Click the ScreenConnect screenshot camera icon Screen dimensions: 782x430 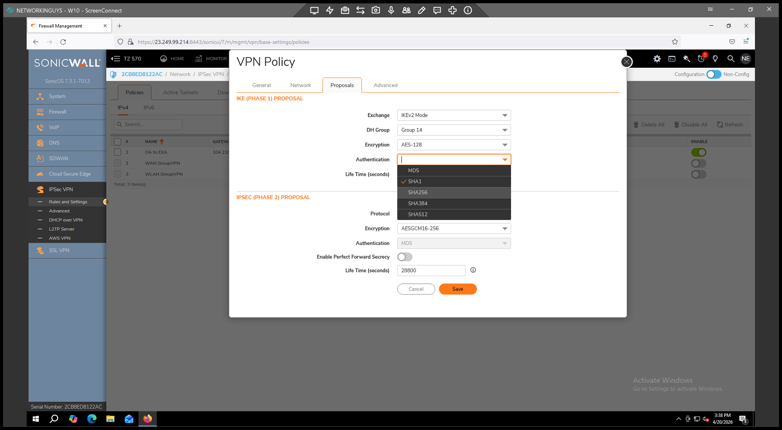pos(376,10)
